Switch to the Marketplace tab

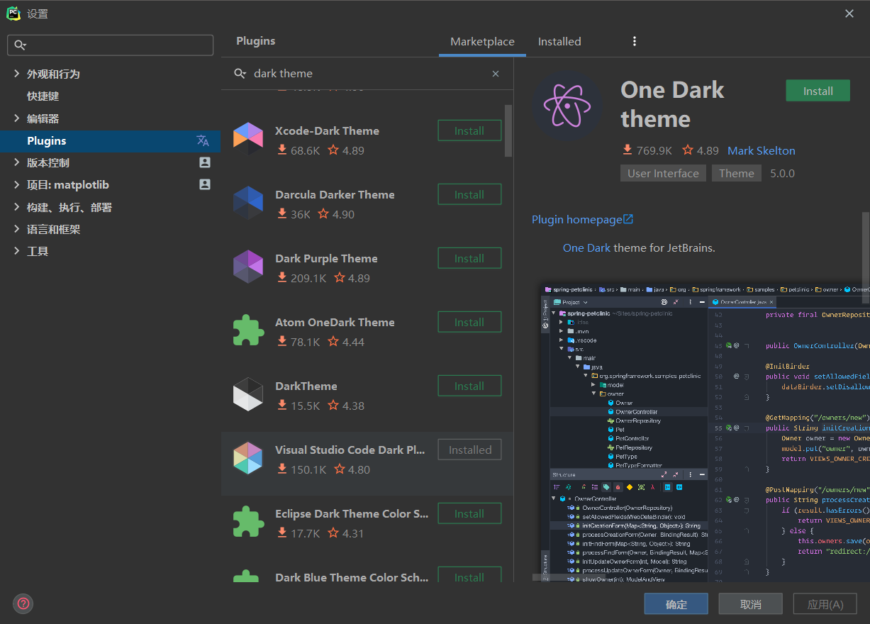pos(482,41)
